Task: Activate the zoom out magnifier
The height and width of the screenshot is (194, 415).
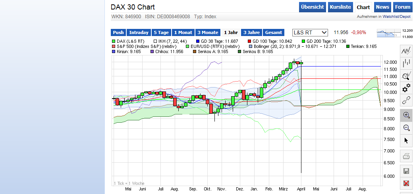Action: coord(406,128)
